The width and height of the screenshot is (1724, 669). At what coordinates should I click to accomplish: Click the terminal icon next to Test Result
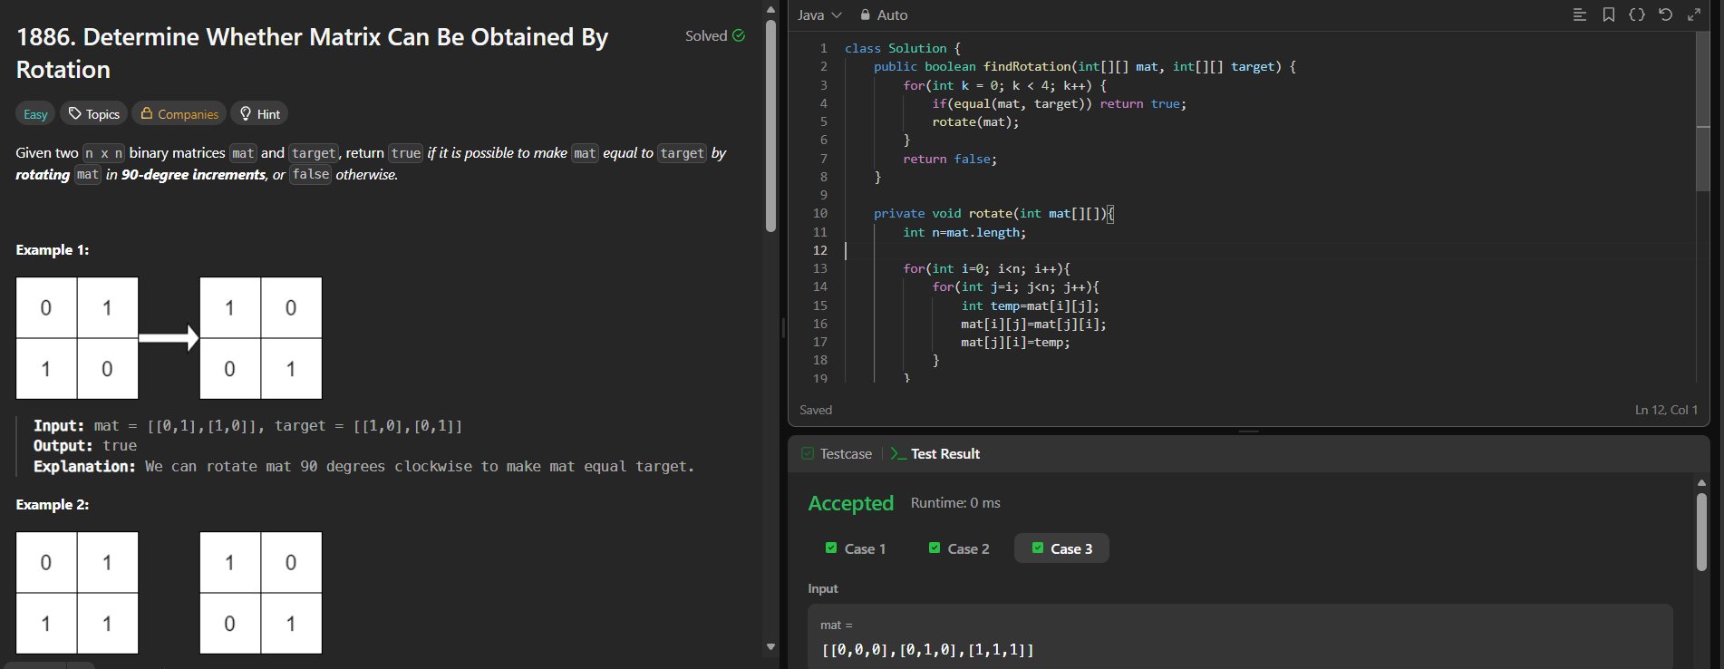(x=897, y=453)
